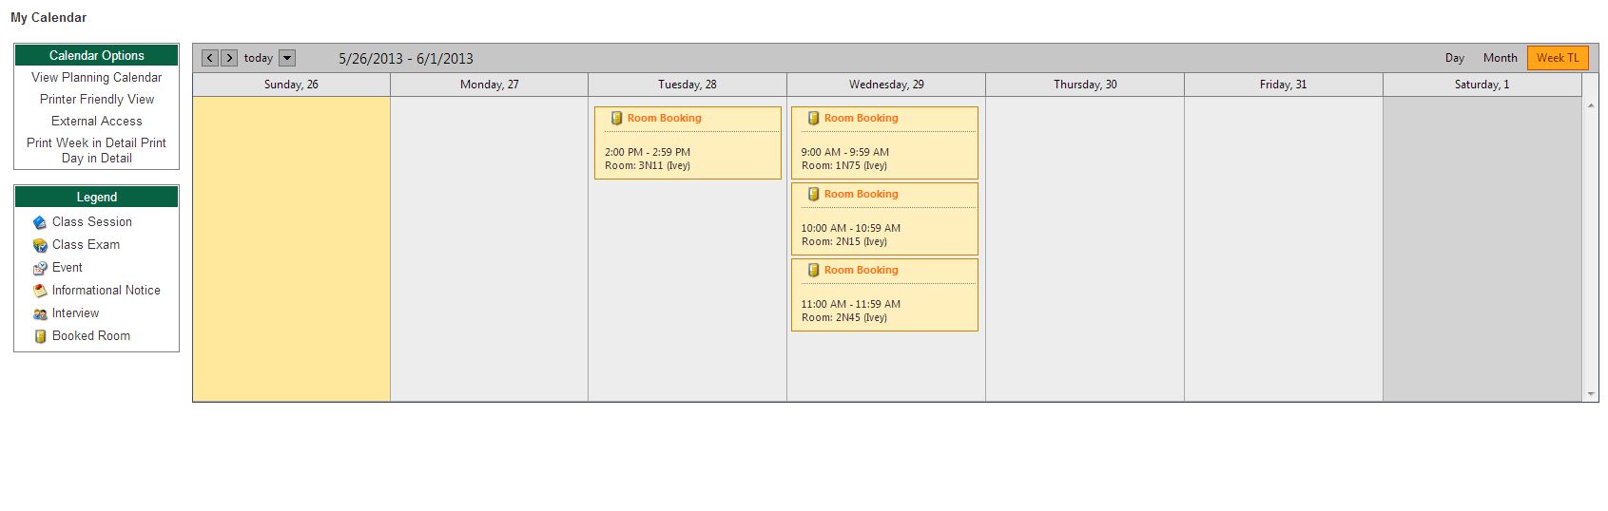Click the Event legend icon

pyautogui.click(x=40, y=268)
